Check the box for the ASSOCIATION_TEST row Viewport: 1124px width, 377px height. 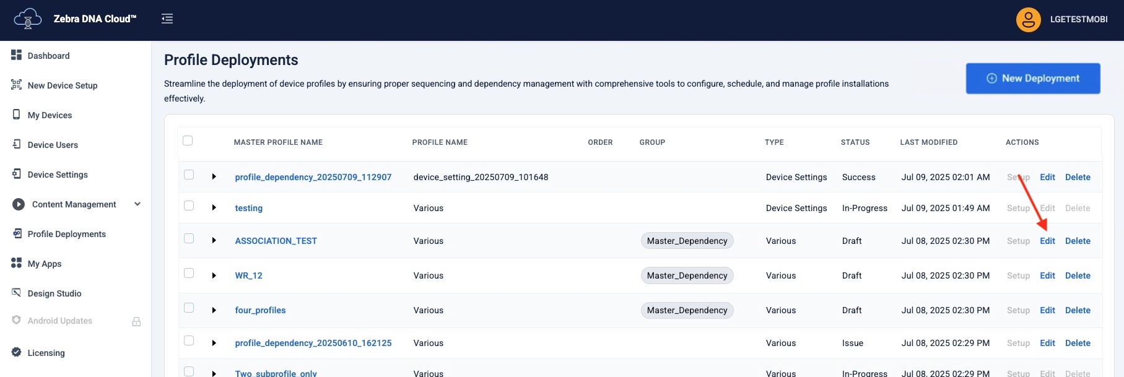(189, 239)
